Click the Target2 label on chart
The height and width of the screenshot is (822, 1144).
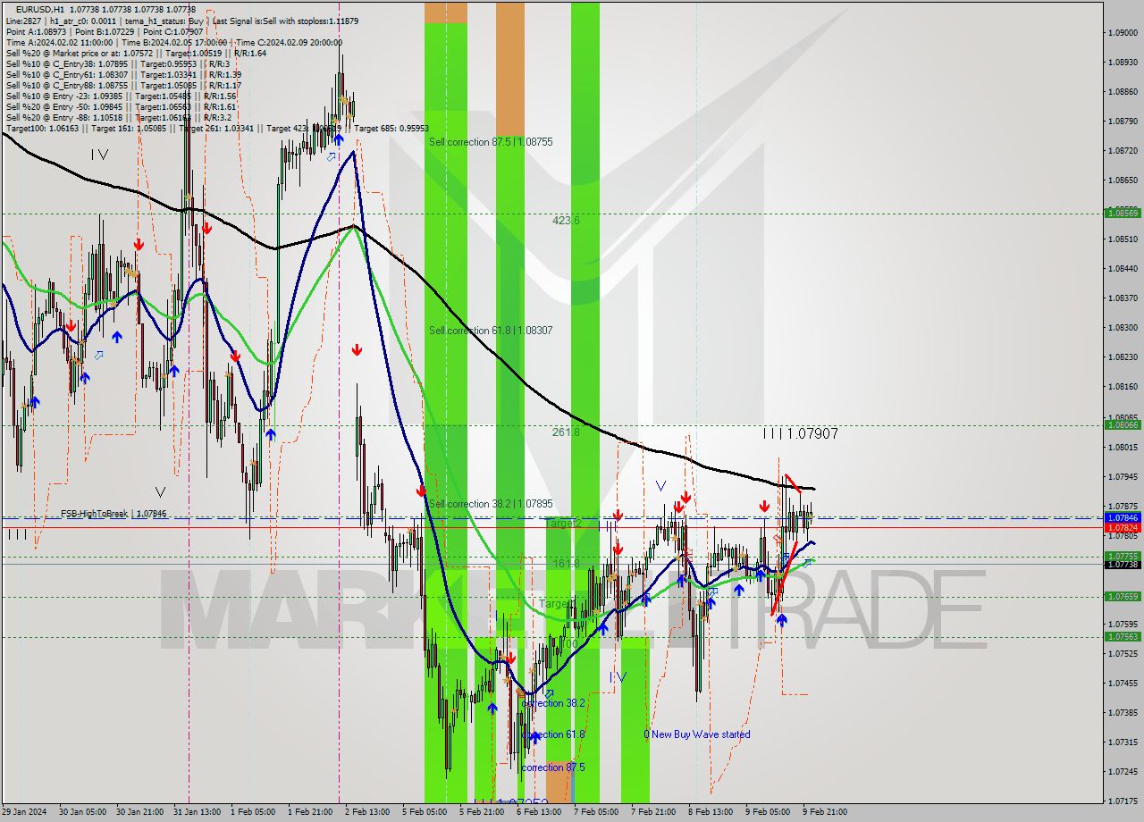[x=563, y=523]
